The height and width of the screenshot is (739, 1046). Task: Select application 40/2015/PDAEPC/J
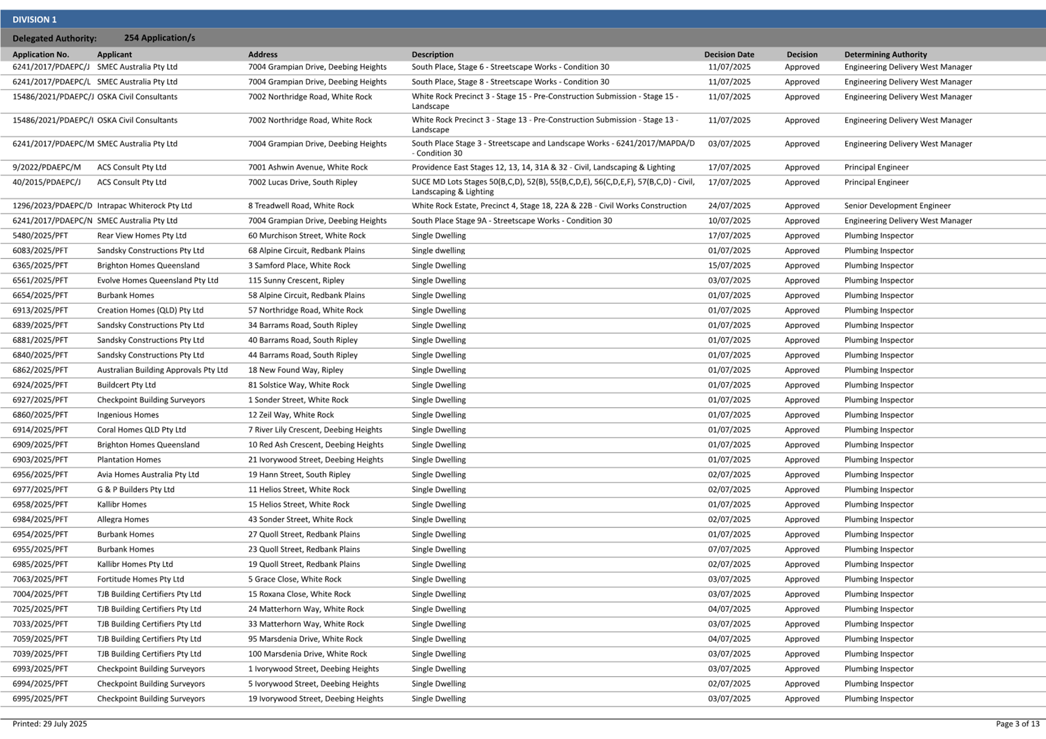(46, 182)
